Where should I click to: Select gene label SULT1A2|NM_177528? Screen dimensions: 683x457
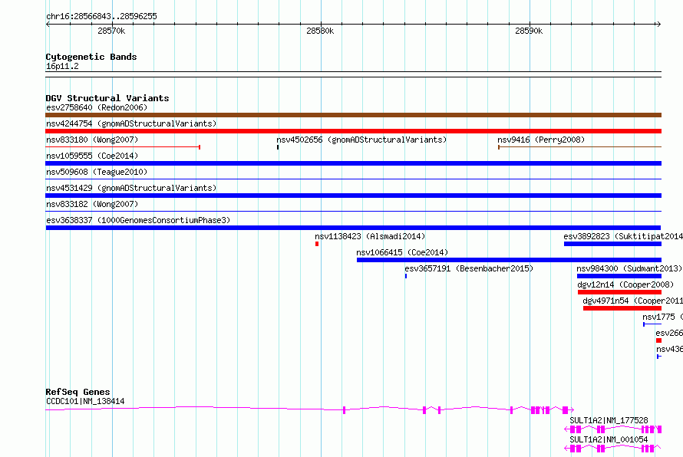click(x=609, y=420)
